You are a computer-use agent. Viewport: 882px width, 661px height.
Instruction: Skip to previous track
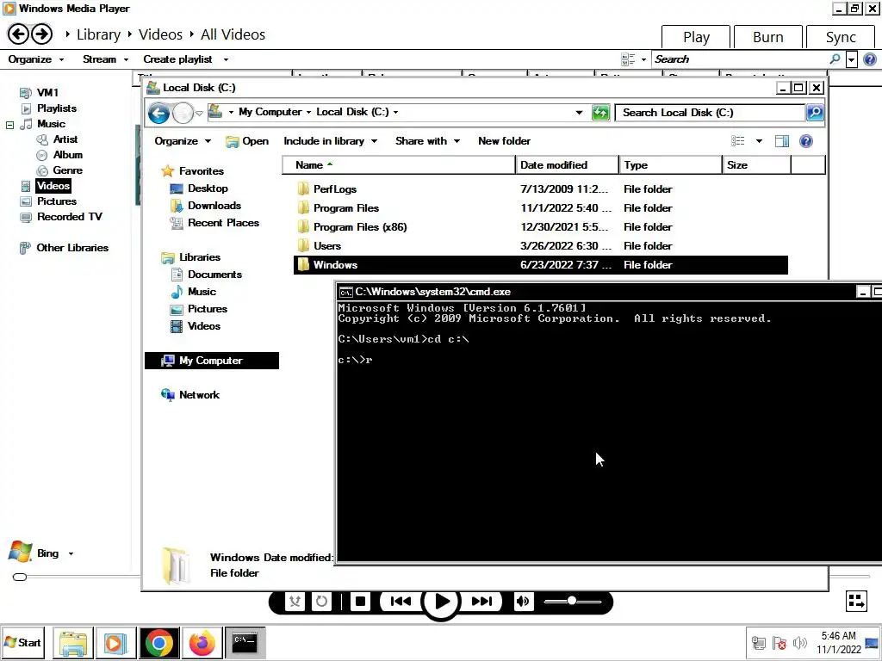point(401,602)
